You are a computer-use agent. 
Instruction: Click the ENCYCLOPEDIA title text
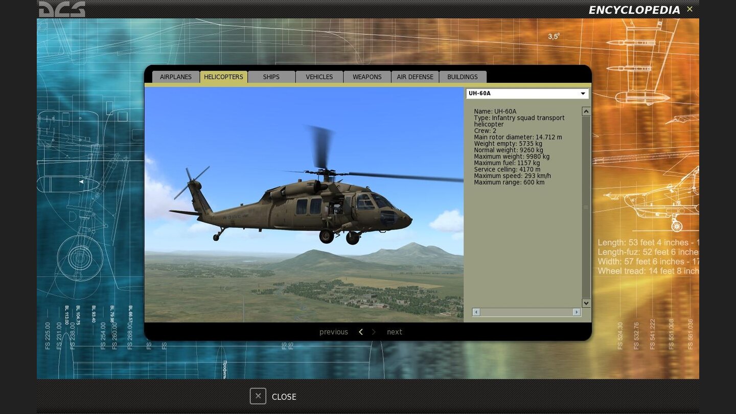[634, 10]
